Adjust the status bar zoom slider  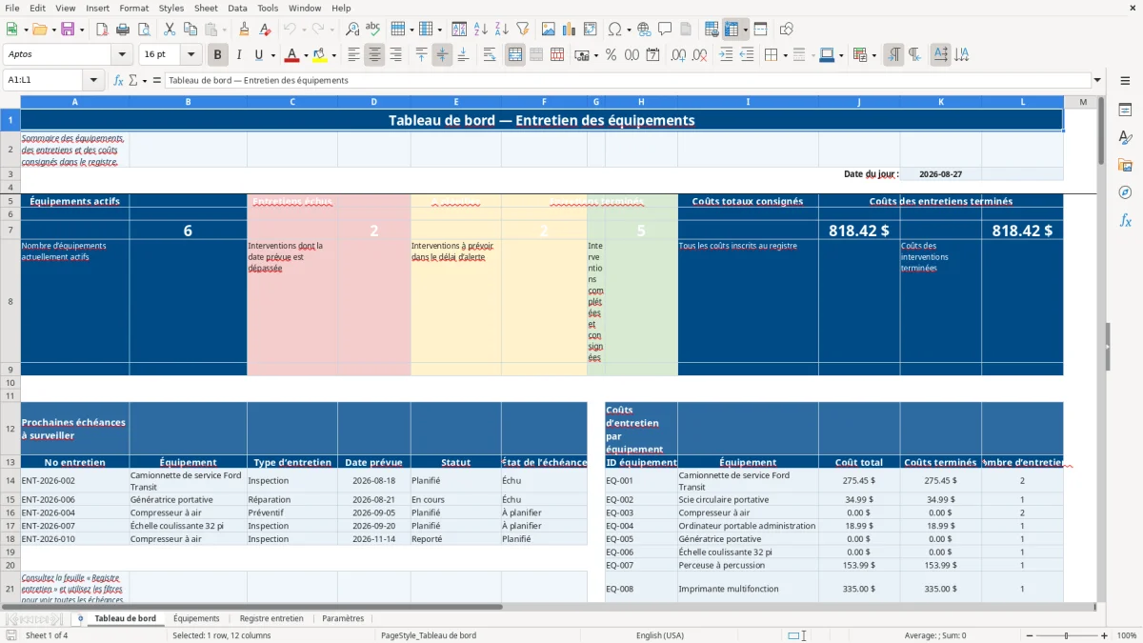point(1066,635)
